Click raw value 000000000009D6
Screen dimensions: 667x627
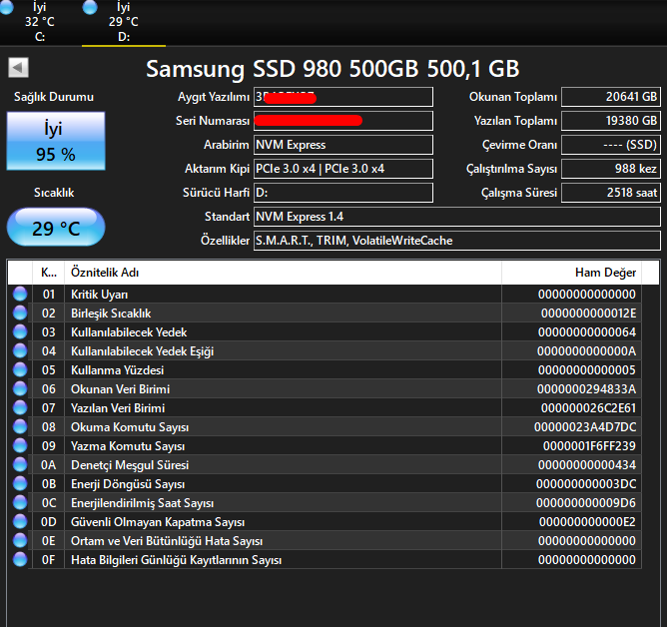pyautogui.click(x=586, y=503)
